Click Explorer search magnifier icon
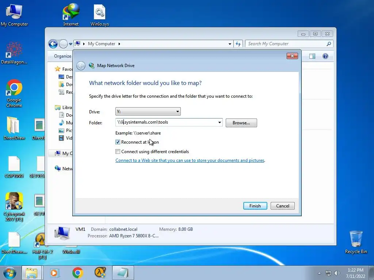 329,44
